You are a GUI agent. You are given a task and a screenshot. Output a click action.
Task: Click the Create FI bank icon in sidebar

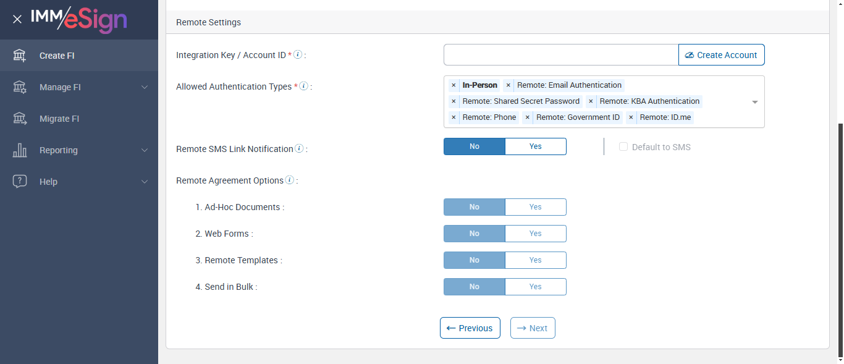tap(20, 56)
